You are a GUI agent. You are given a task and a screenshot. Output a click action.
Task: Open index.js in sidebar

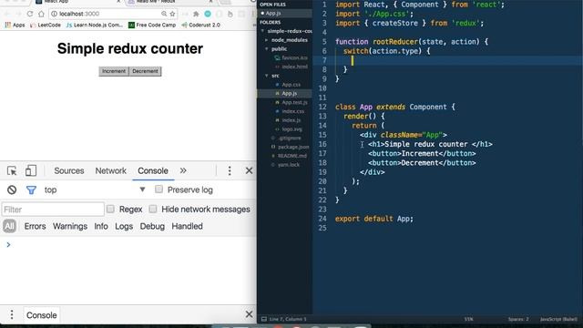coord(291,120)
